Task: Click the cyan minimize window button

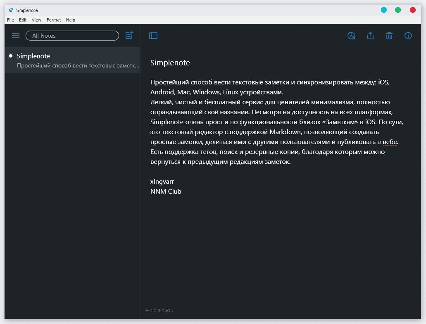Action: coord(383,10)
